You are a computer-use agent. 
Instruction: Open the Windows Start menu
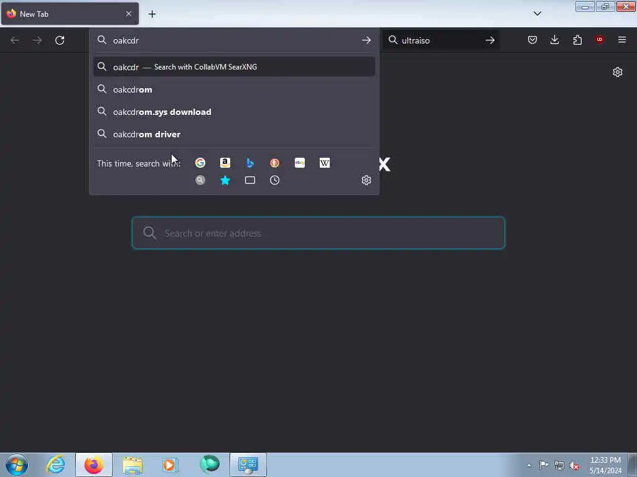[x=17, y=465]
